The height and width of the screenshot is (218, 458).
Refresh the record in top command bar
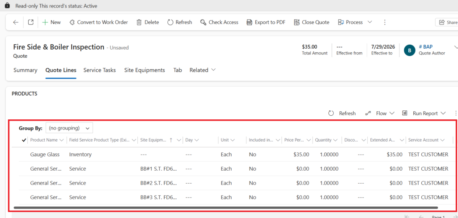point(180,22)
